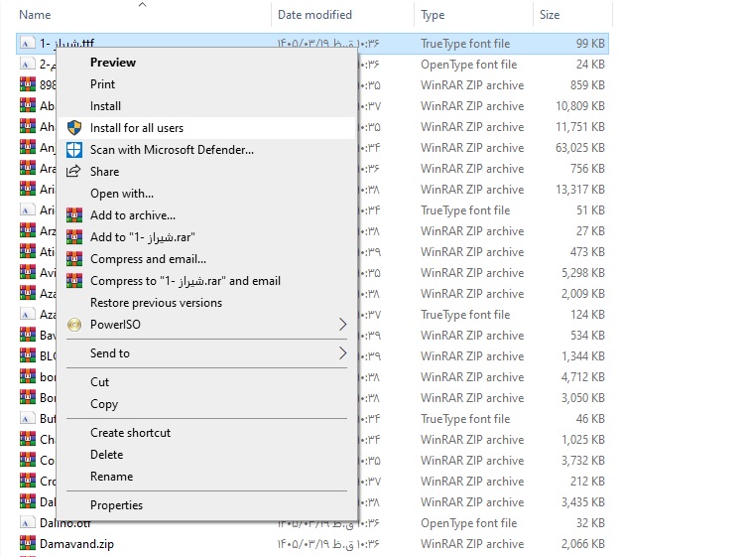Select Print in the context menu
The image size is (747, 557).
206,84
